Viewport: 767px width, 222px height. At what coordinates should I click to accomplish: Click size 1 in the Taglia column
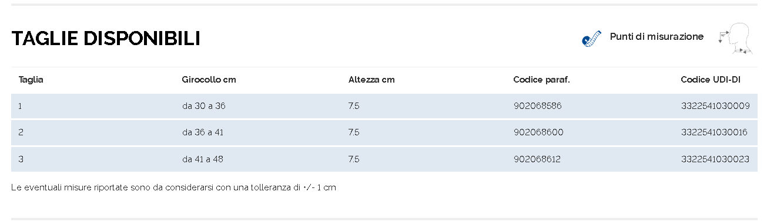pos(20,106)
